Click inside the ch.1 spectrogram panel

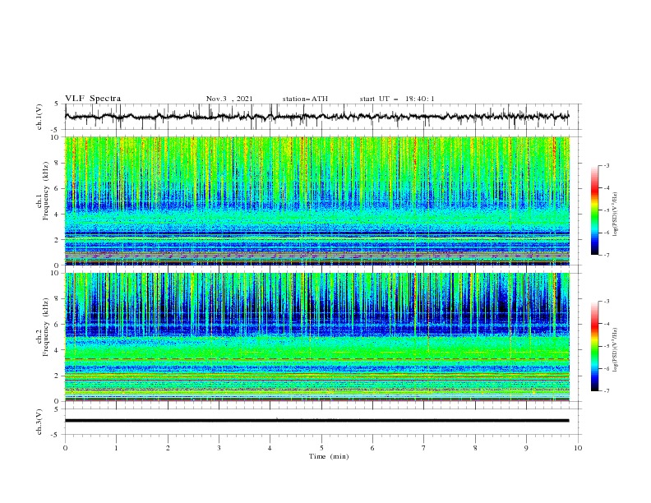pos(317,201)
